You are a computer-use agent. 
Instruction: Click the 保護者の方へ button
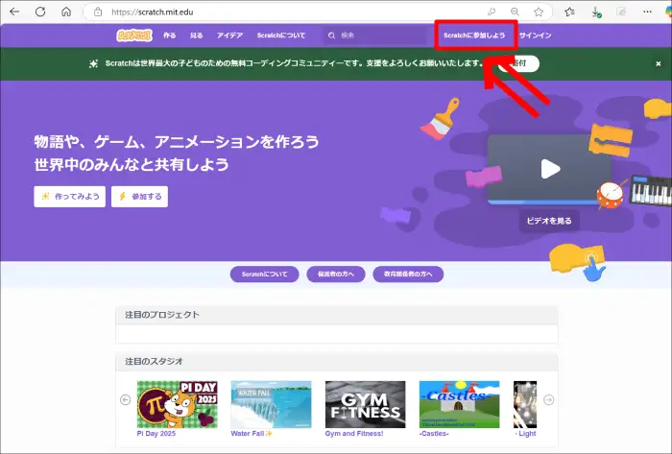click(336, 275)
